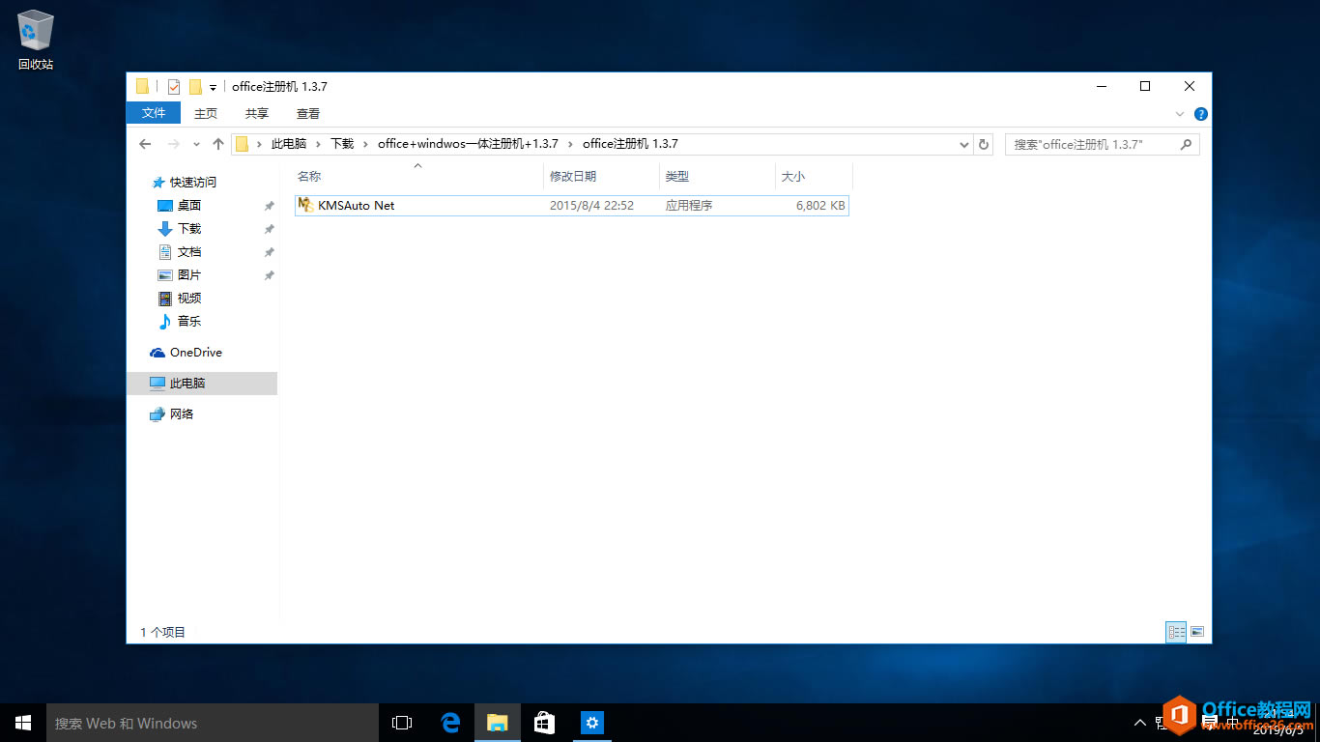Unpin 下载 using its pin icon
This screenshot has width=1320, height=742.
click(x=269, y=229)
